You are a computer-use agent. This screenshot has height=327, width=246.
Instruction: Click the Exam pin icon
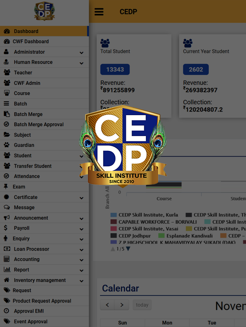point(6,186)
